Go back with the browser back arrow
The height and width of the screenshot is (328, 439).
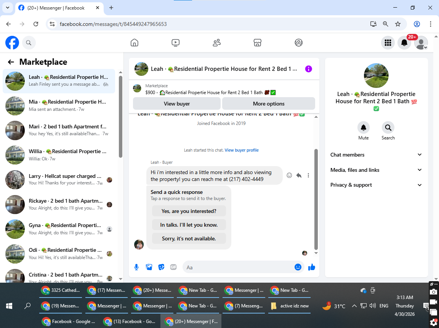(x=8, y=24)
